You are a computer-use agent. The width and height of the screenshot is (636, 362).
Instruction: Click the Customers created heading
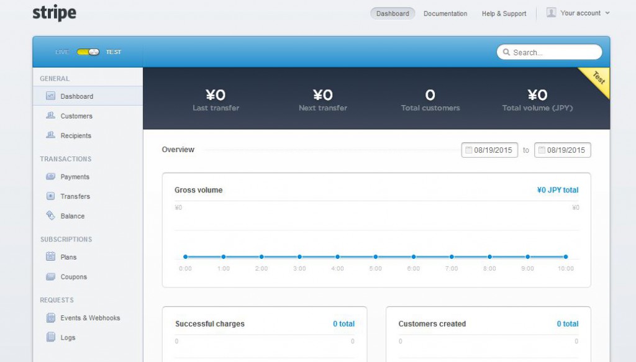[x=432, y=324]
